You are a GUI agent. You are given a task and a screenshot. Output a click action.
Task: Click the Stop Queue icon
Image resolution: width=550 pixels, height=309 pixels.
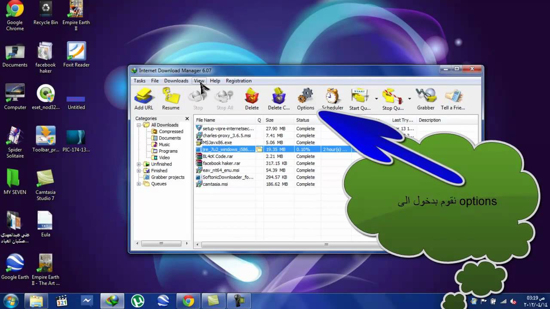(393, 99)
